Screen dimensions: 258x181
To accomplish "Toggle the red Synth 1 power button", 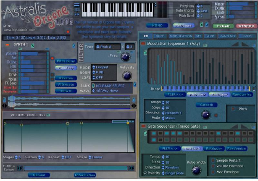I will [8, 45].
